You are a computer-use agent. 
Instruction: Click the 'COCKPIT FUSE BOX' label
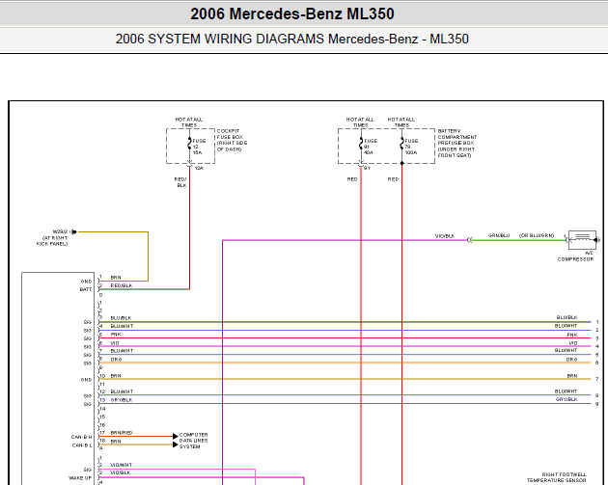(232, 140)
